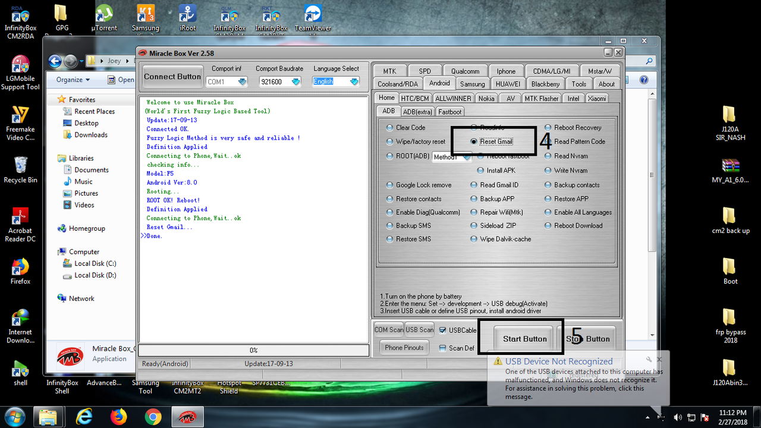Toggle the USBCable checkbox
Image resolution: width=761 pixels, height=428 pixels.
coord(442,330)
